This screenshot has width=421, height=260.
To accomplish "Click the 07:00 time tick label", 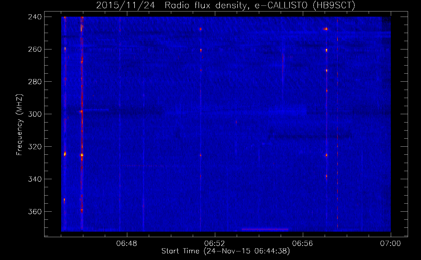I will click(x=391, y=244).
